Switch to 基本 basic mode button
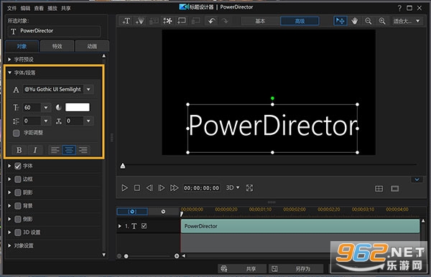Image resolution: width=431 pixels, height=277 pixels. point(260,21)
